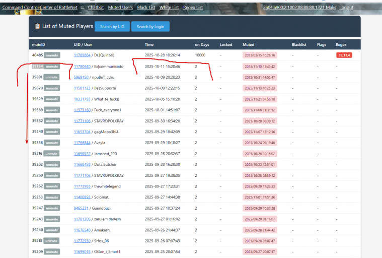The height and width of the screenshot is (258, 382).
Task: Open UID 11400892 link
Action: (x=82, y=197)
